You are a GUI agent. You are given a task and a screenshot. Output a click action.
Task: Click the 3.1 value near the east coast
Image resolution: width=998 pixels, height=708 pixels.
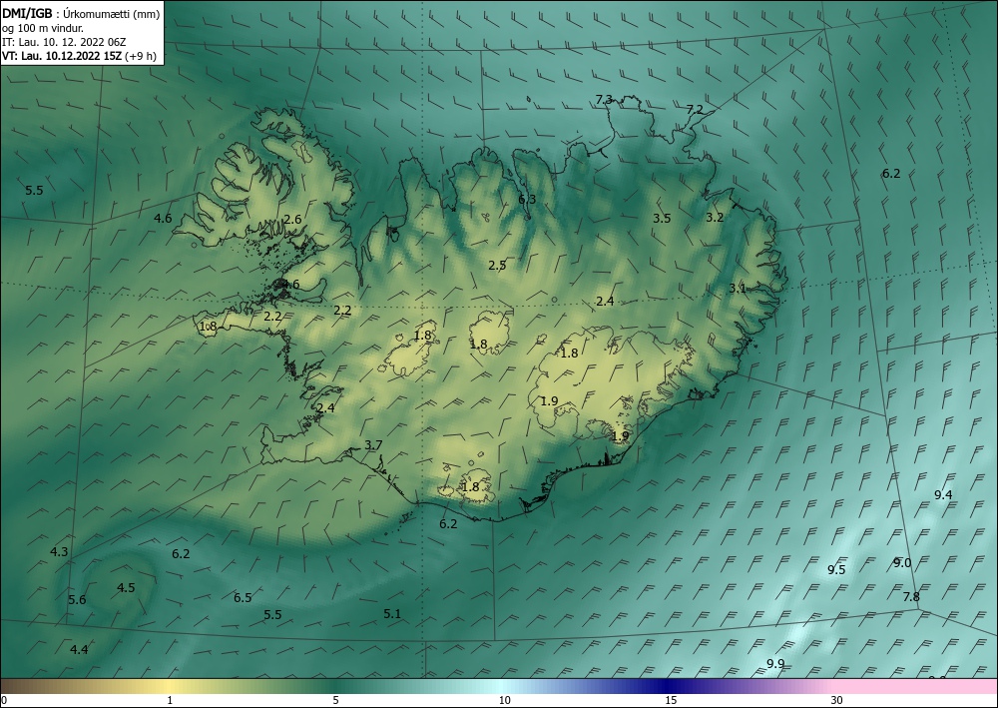tap(738, 289)
